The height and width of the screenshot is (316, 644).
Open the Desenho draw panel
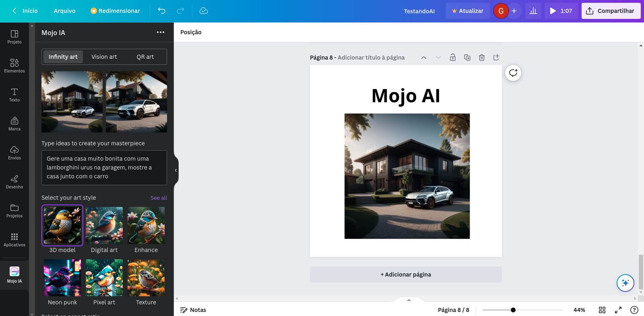[x=14, y=182]
